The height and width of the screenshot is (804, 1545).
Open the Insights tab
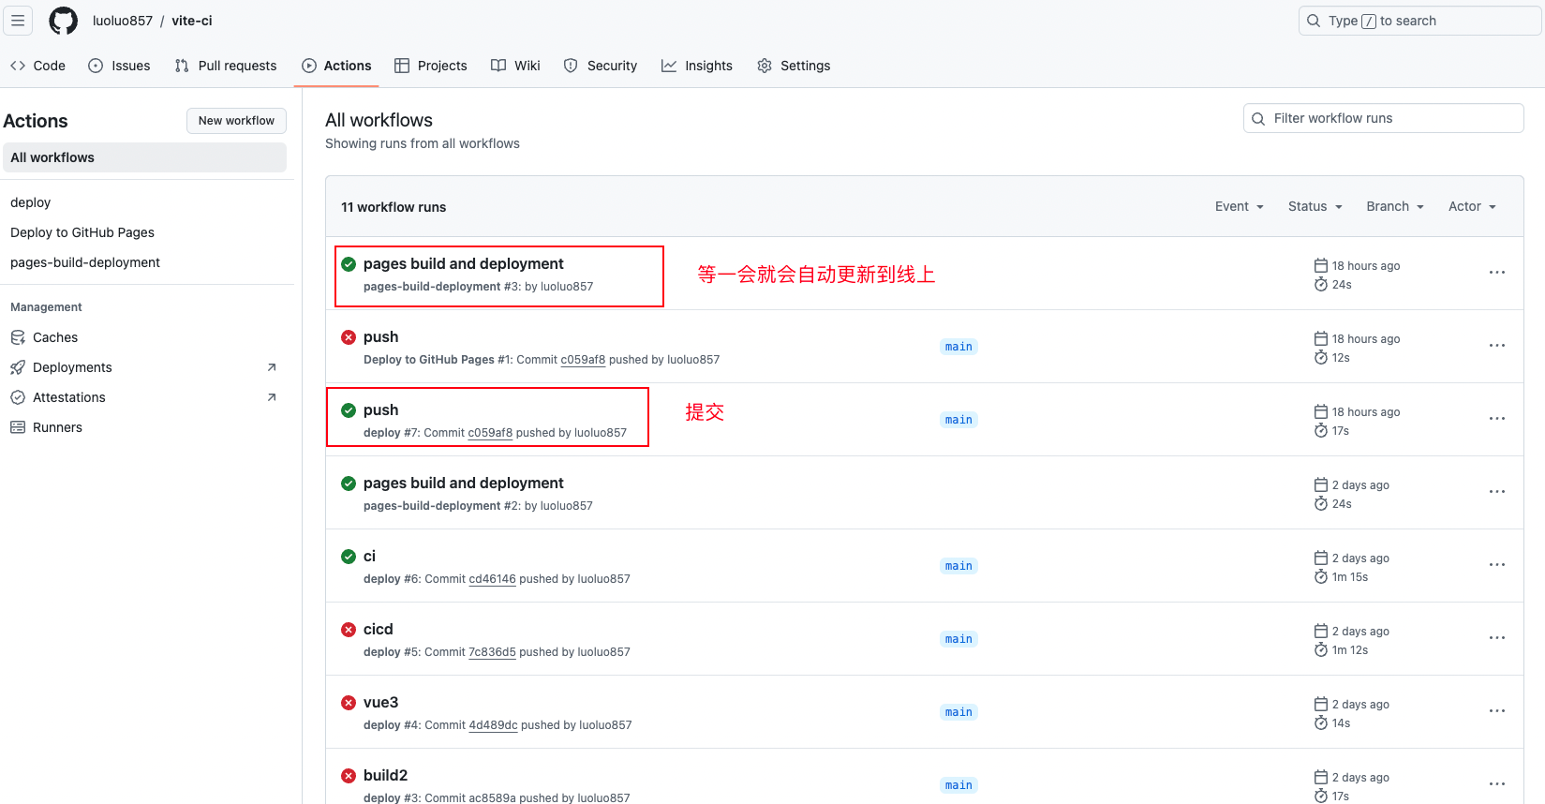[x=697, y=66]
